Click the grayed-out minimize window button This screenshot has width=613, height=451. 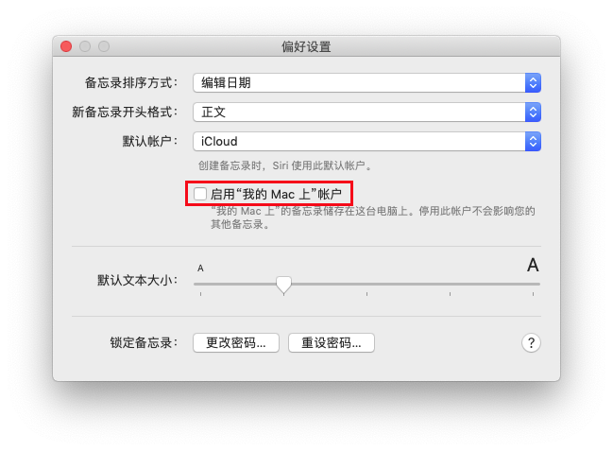pos(85,46)
